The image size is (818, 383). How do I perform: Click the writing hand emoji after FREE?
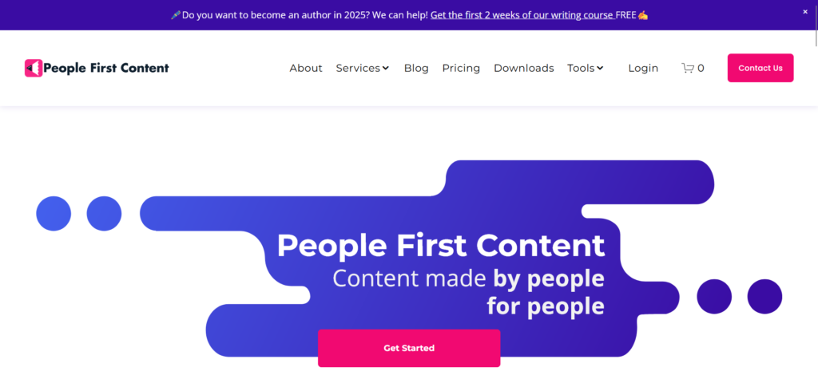[643, 15]
